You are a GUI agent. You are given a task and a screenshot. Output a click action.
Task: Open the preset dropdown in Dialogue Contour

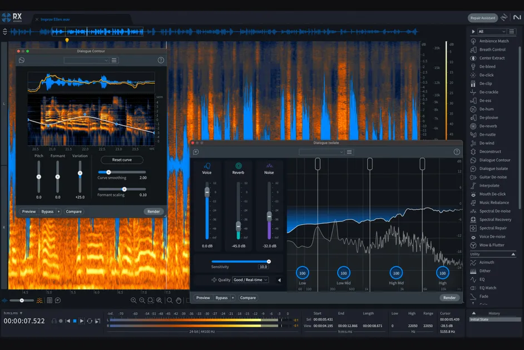pyautogui.click(x=86, y=60)
